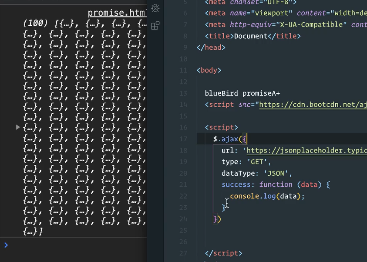Click the closing }) on line 24
Viewport: 367px width, 262px height.
tap(217, 219)
